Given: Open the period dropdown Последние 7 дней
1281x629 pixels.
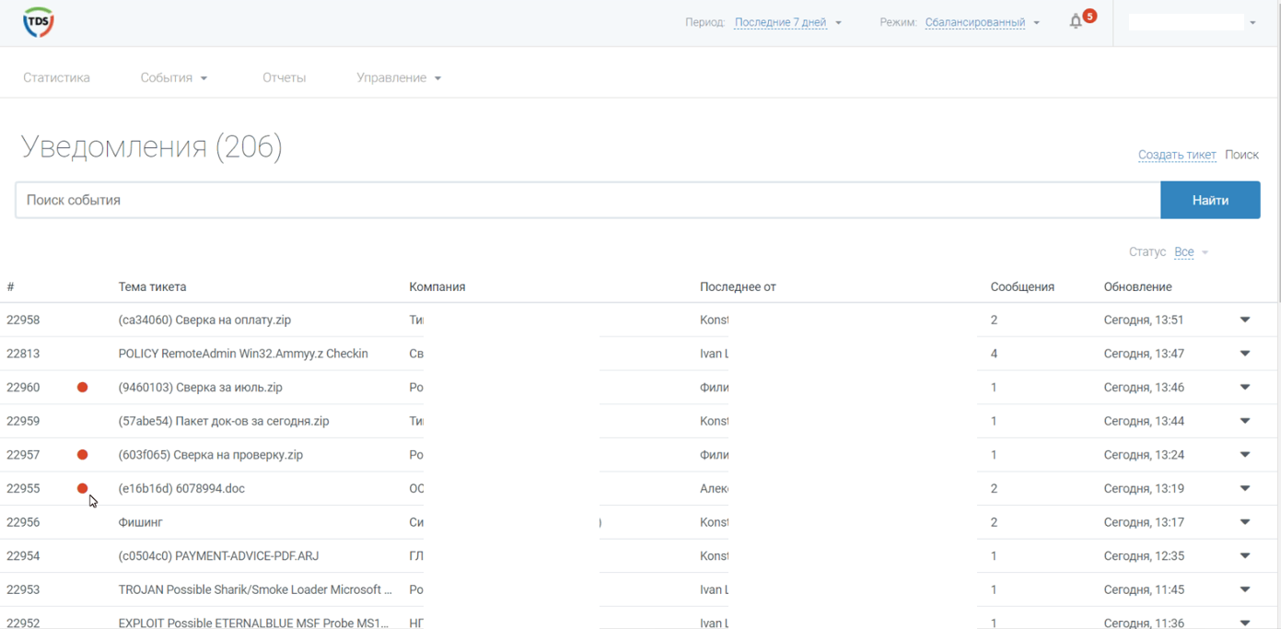Looking at the screenshot, I should click(x=787, y=22).
